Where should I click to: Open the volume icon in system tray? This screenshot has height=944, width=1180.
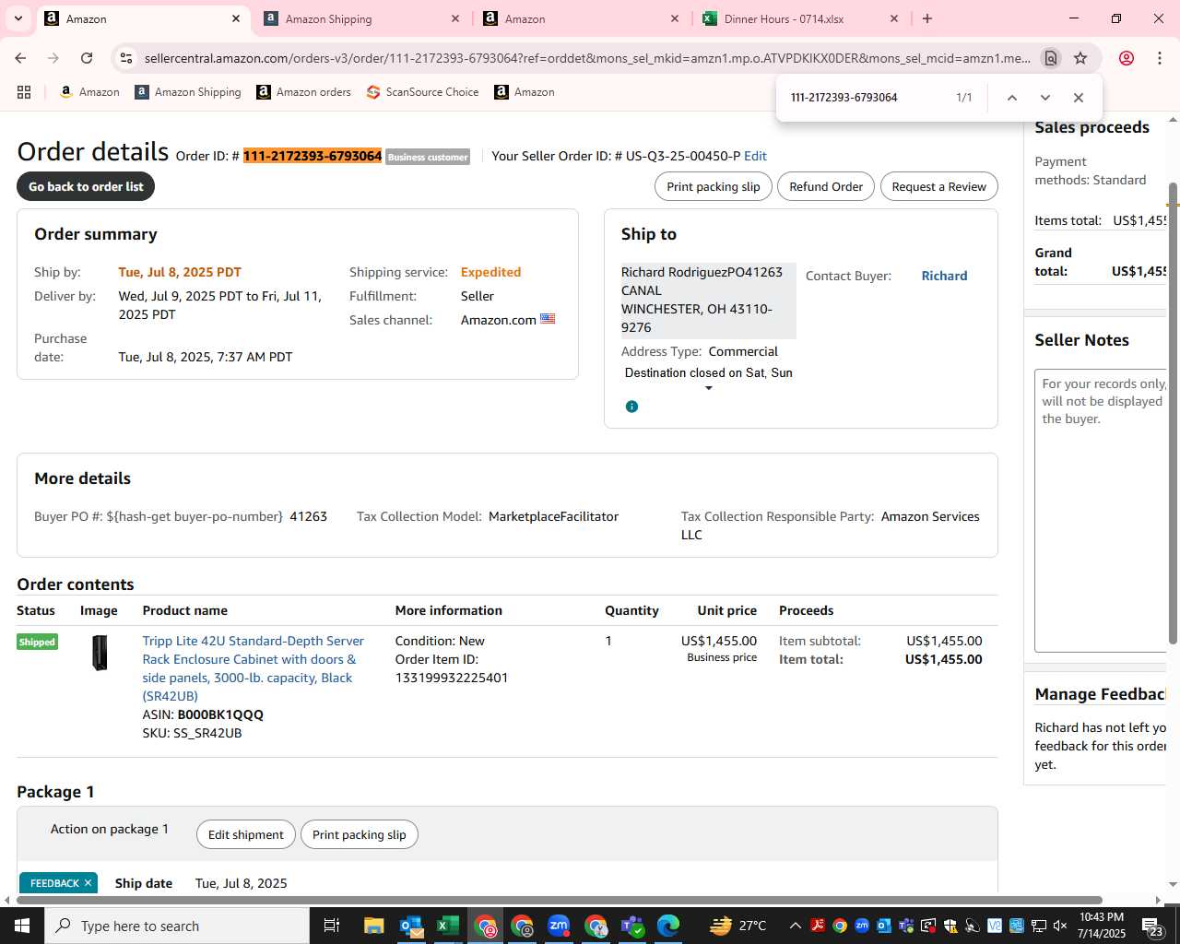tap(1060, 926)
